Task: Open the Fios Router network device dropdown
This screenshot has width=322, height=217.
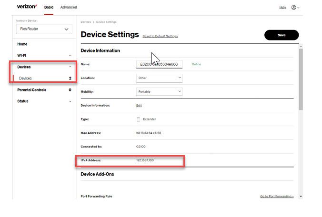Action: click(x=44, y=29)
